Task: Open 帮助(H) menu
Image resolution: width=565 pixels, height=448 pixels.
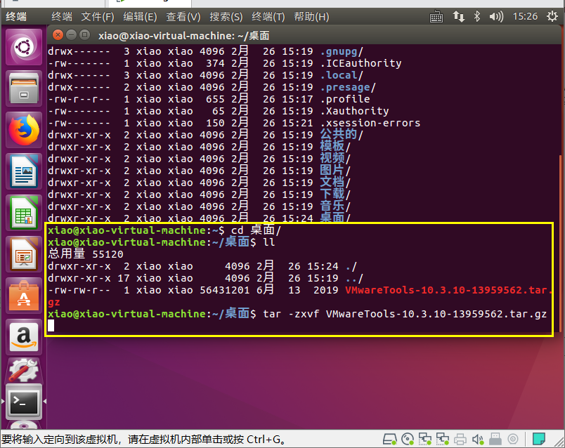Action: click(x=311, y=17)
